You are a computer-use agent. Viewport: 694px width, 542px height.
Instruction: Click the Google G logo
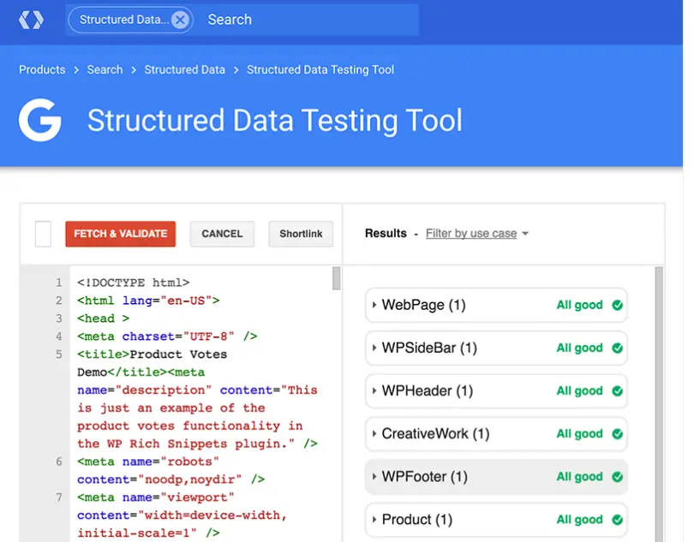click(39, 121)
